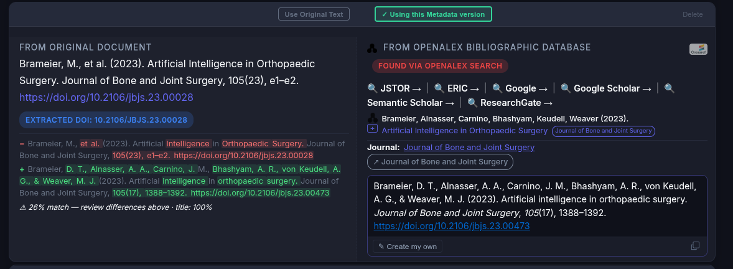Click the Extracted DOI badge

[106, 120]
